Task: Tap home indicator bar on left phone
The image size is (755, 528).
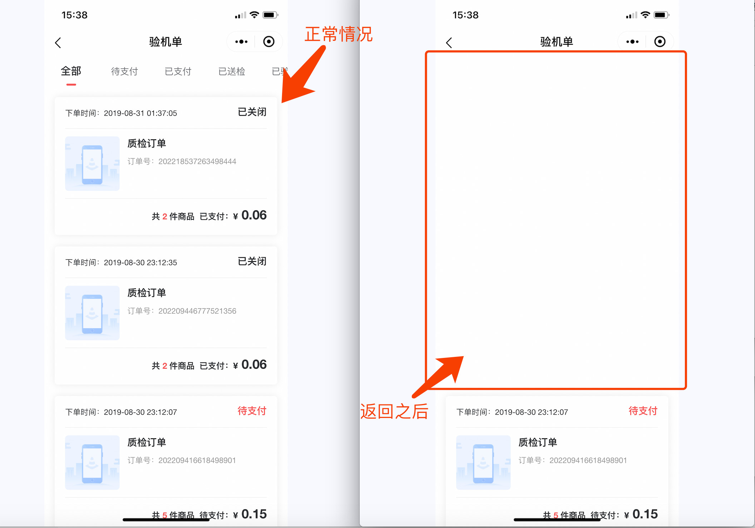Action: pyautogui.click(x=166, y=520)
